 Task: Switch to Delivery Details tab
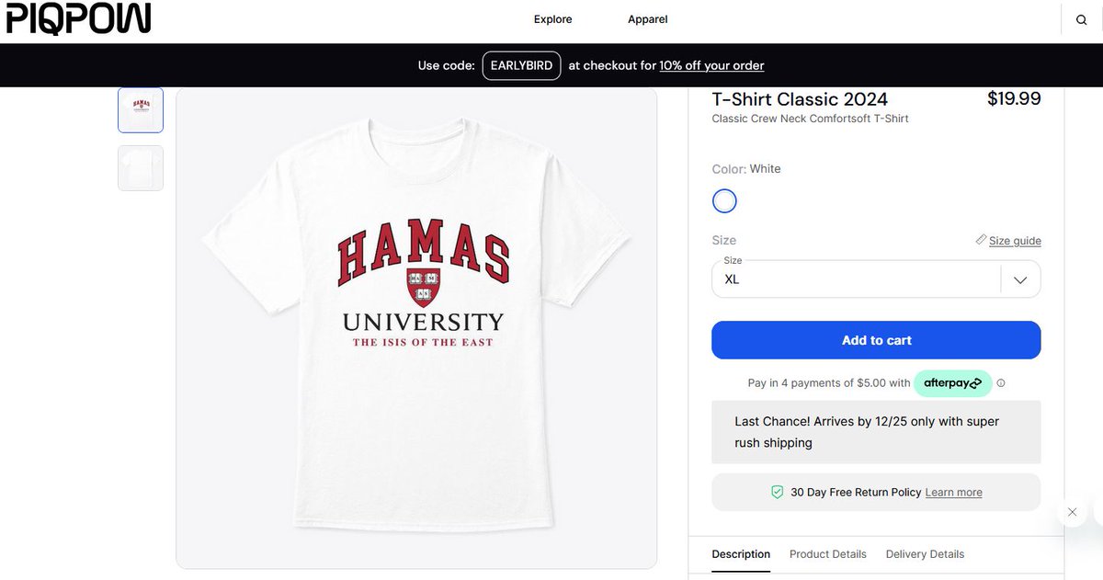pos(925,554)
